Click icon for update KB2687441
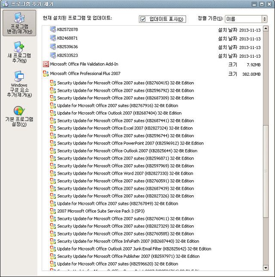The image size is (275, 277). [53, 120]
